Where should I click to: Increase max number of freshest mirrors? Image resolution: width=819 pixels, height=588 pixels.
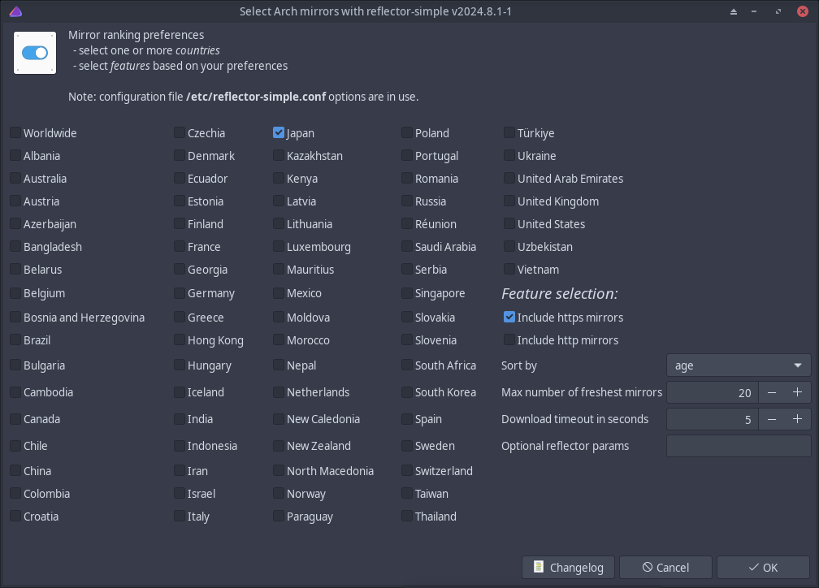pos(797,393)
